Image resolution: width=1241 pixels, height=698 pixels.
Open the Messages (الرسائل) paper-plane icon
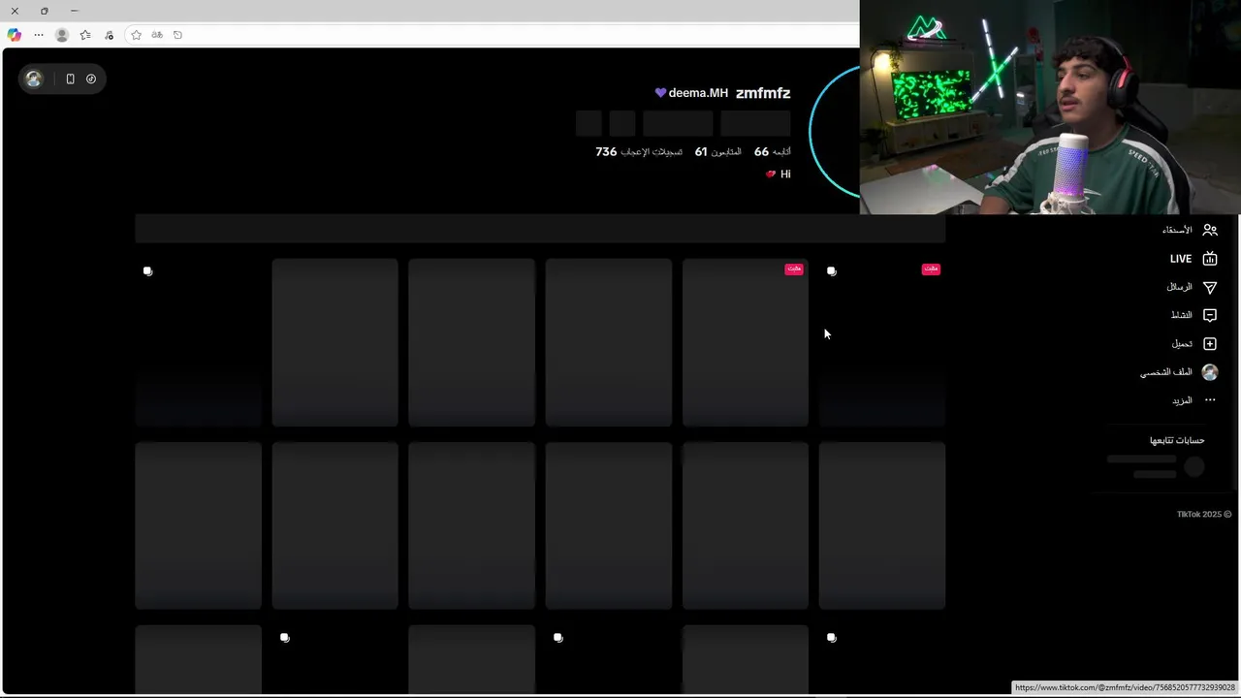point(1210,287)
